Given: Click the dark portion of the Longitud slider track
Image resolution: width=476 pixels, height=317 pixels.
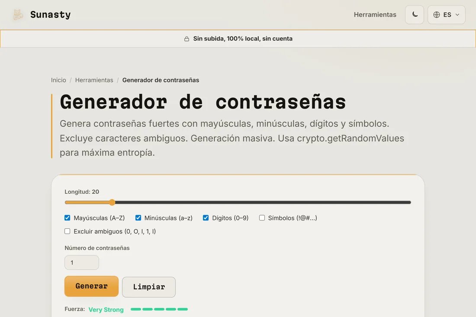Looking at the screenshot, I should 263,202.
